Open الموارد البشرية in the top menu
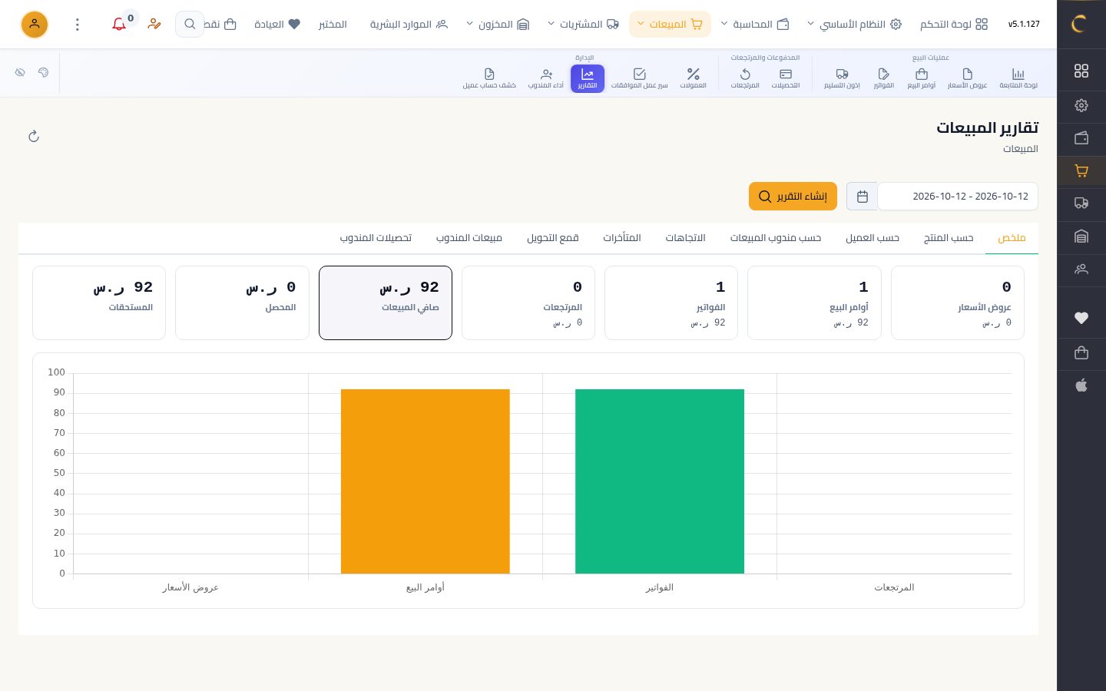The width and height of the screenshot is (1106, 691). coord(409,25)
